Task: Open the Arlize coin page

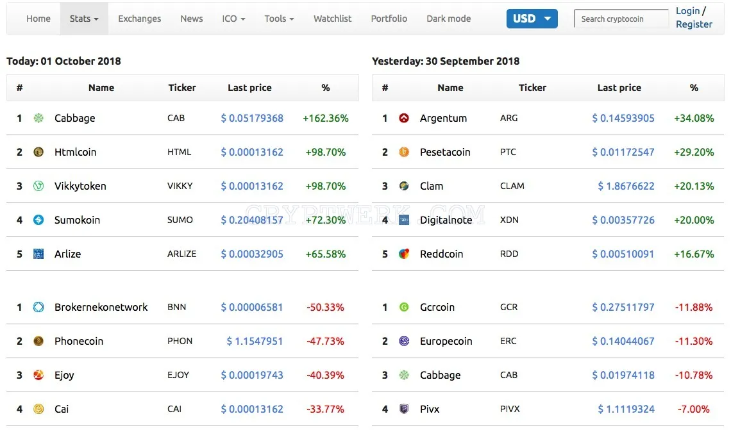Action: (67, 254)
